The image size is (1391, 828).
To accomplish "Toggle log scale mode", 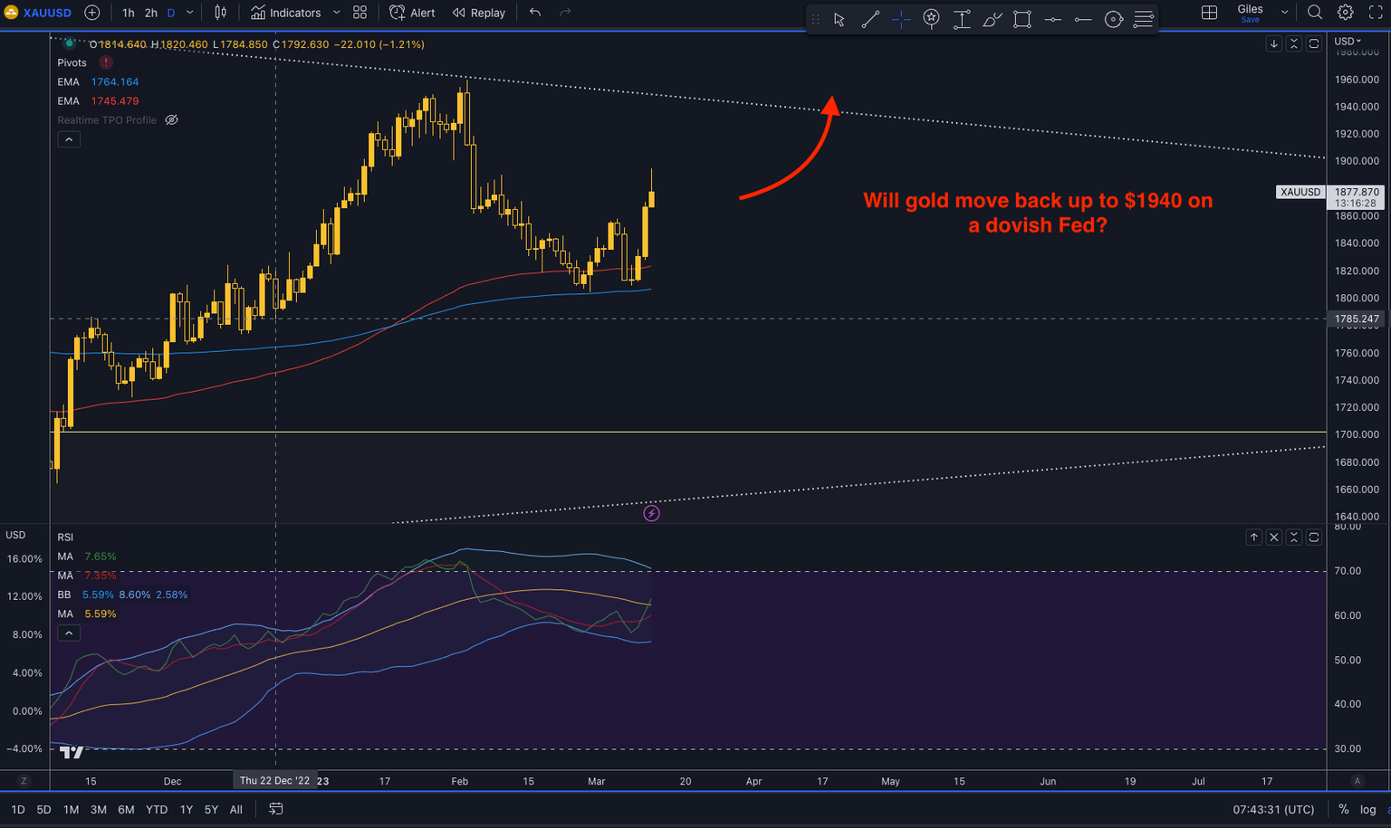I will pos(1367,809).
